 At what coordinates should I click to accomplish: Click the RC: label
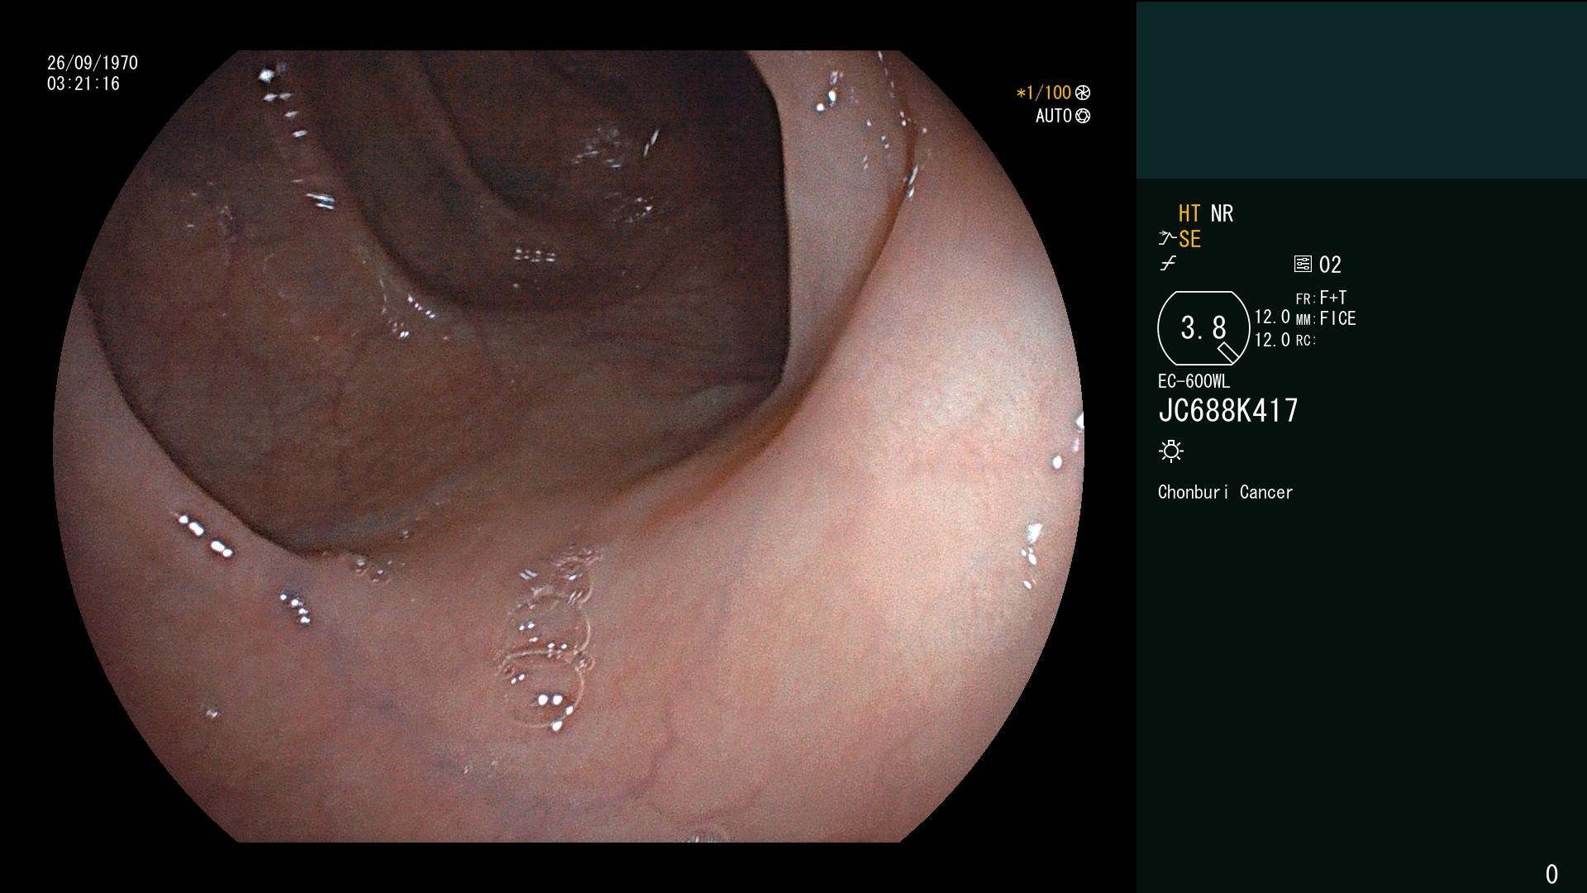pyautogui.click(x=1306, y=341)
